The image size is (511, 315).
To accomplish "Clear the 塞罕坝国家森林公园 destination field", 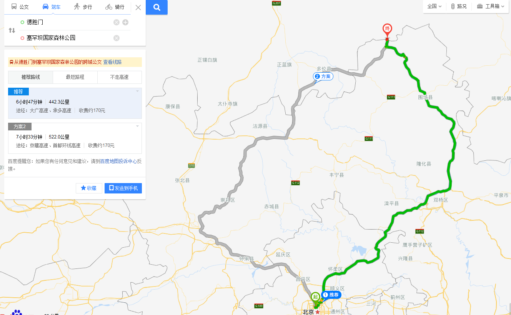I will (x=117, y=38).
